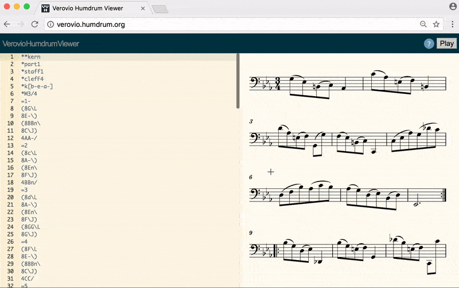Select the Verovio Humdrum Viewer tab
The image size is (459, 288).
coord(91,8)
